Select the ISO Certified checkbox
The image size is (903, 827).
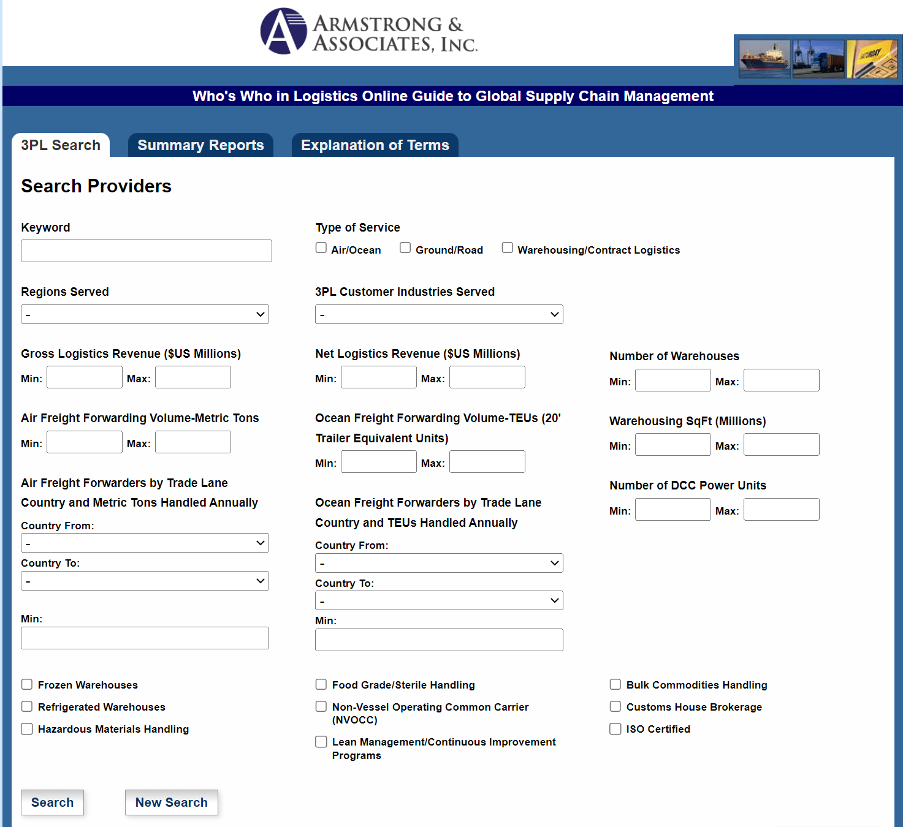[615, 728]
